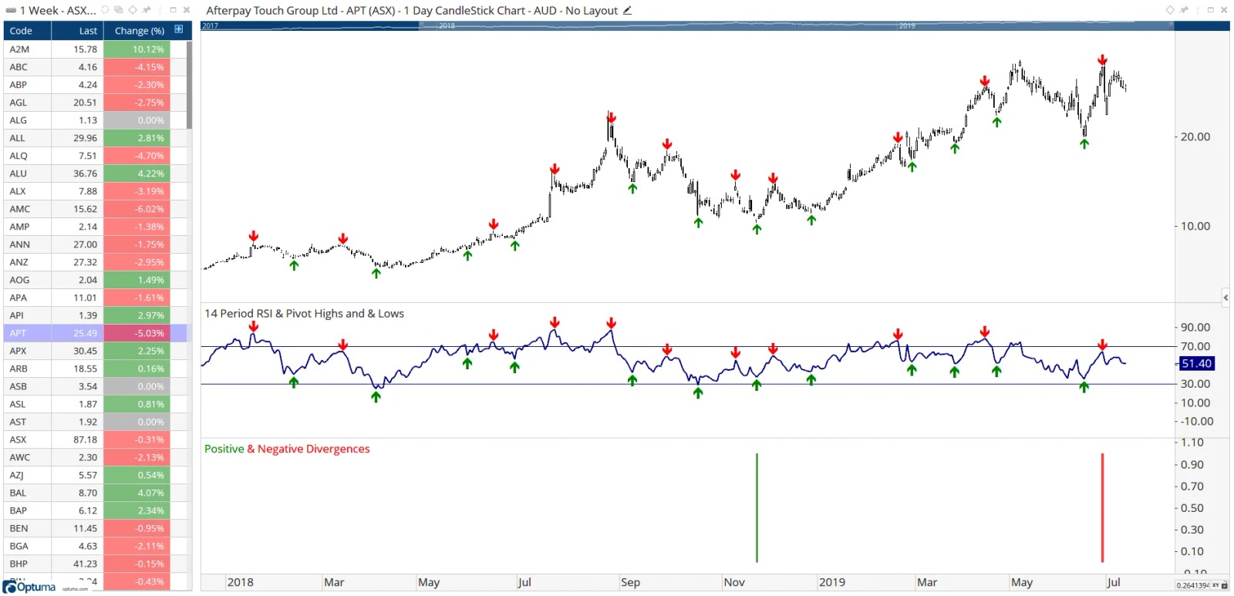Select the AMC row in the watchlist
1234x596 pixels.
[x=96, y=209]
